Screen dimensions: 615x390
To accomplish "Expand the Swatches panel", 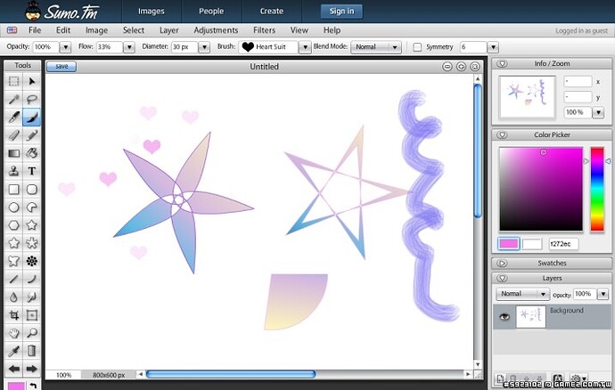I will tap(502, 263).
